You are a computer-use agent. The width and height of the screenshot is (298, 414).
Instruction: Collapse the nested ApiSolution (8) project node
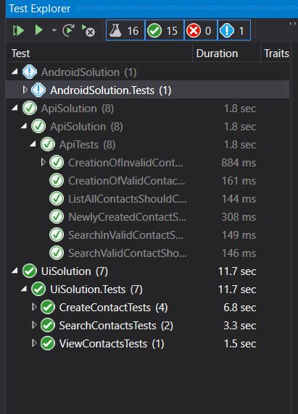coord(24,126)
